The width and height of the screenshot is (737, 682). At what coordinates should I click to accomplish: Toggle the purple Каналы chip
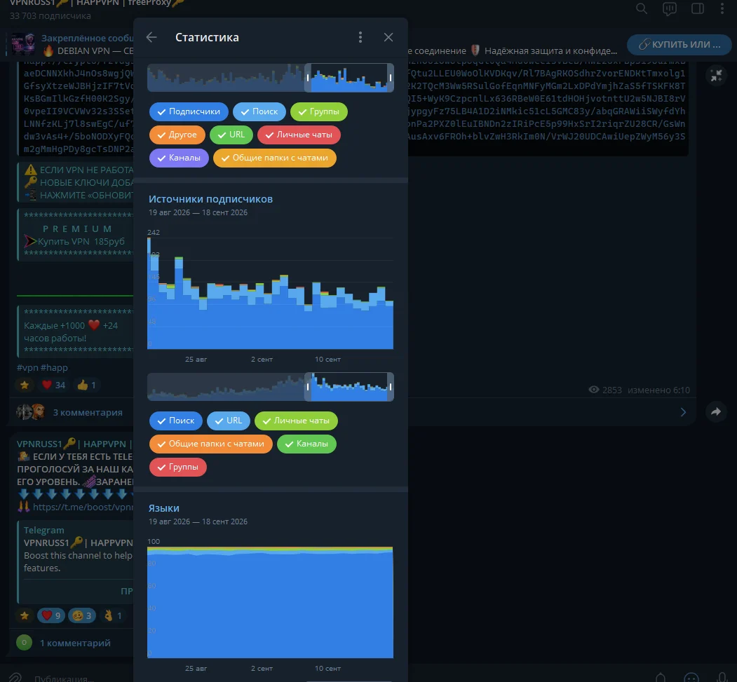click(x=179, y=158)
